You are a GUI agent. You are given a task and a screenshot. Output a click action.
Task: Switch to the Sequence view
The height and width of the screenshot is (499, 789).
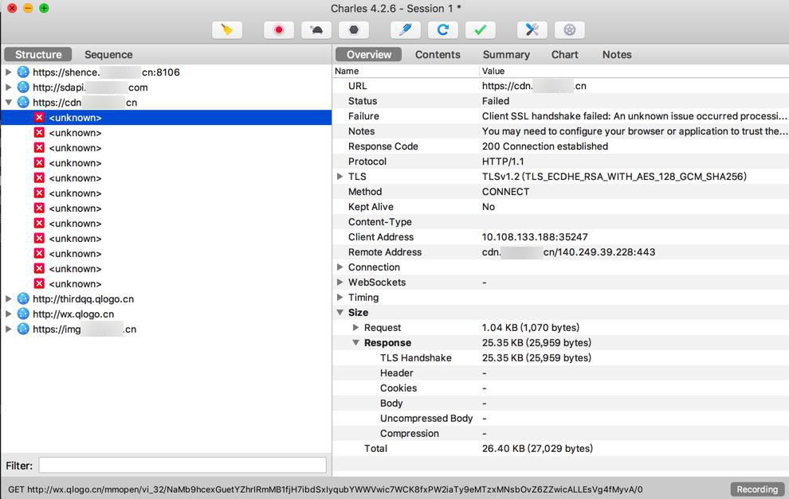108,54
